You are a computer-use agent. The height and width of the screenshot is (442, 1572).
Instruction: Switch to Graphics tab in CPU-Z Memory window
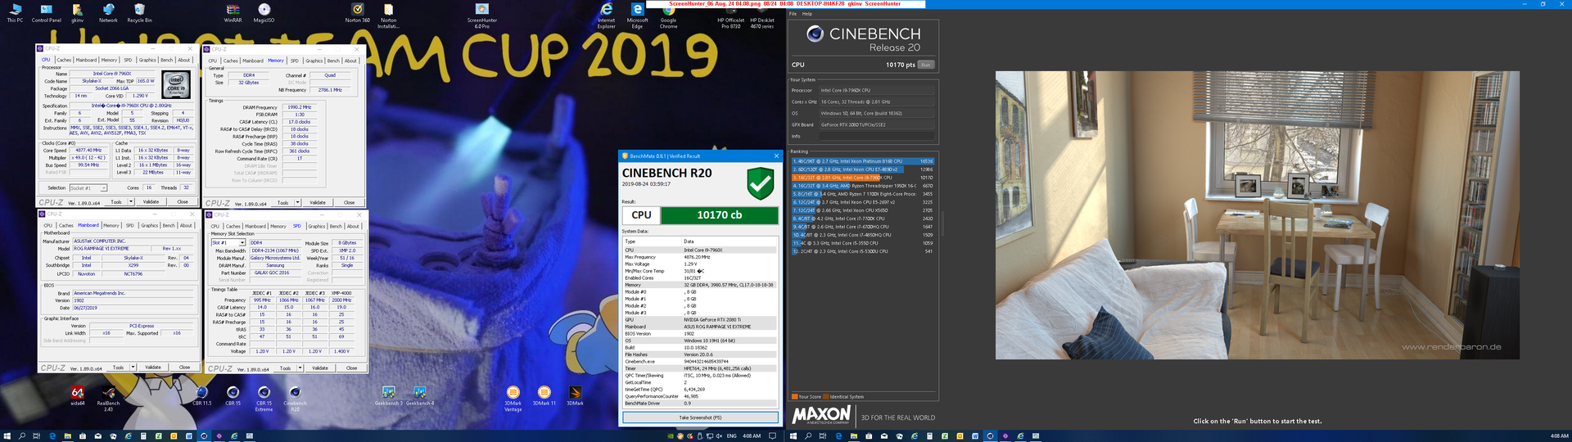click(x=314, y=61)
